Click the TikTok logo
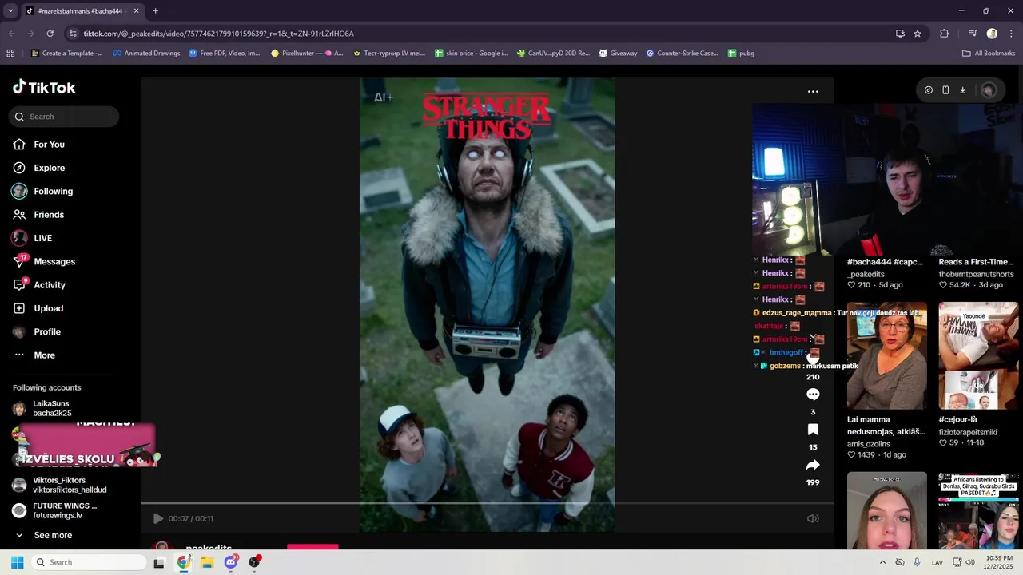 point(44,88)
